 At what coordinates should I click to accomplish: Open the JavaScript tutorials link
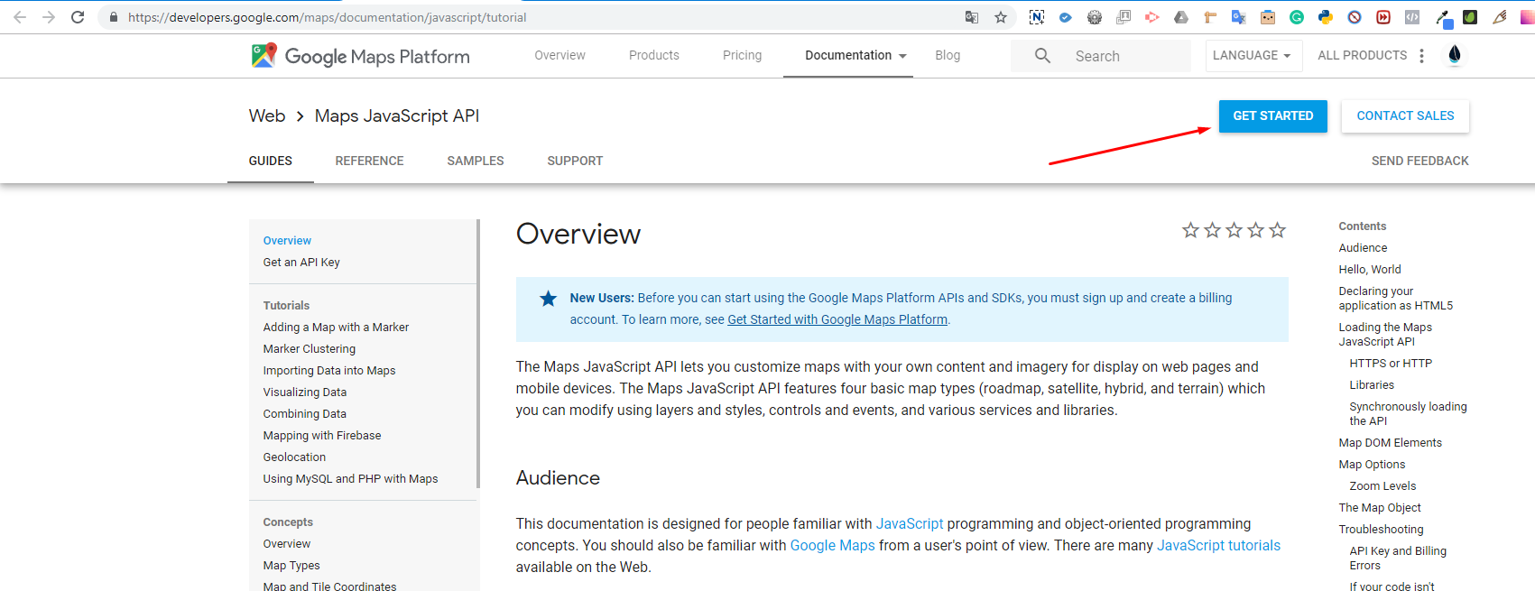[x=1218, y=545]
